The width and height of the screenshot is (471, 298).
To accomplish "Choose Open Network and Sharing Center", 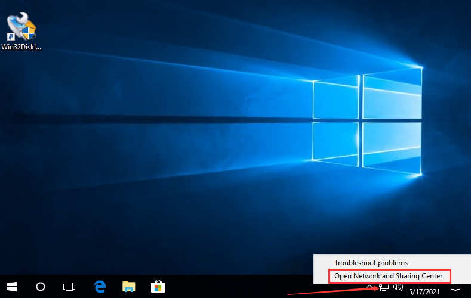I will (x=389, y=276).
